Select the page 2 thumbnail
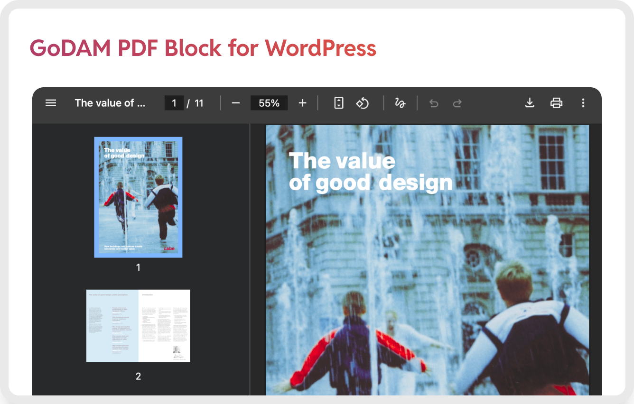This screenshot has width=634, height=404. point(138,326)
